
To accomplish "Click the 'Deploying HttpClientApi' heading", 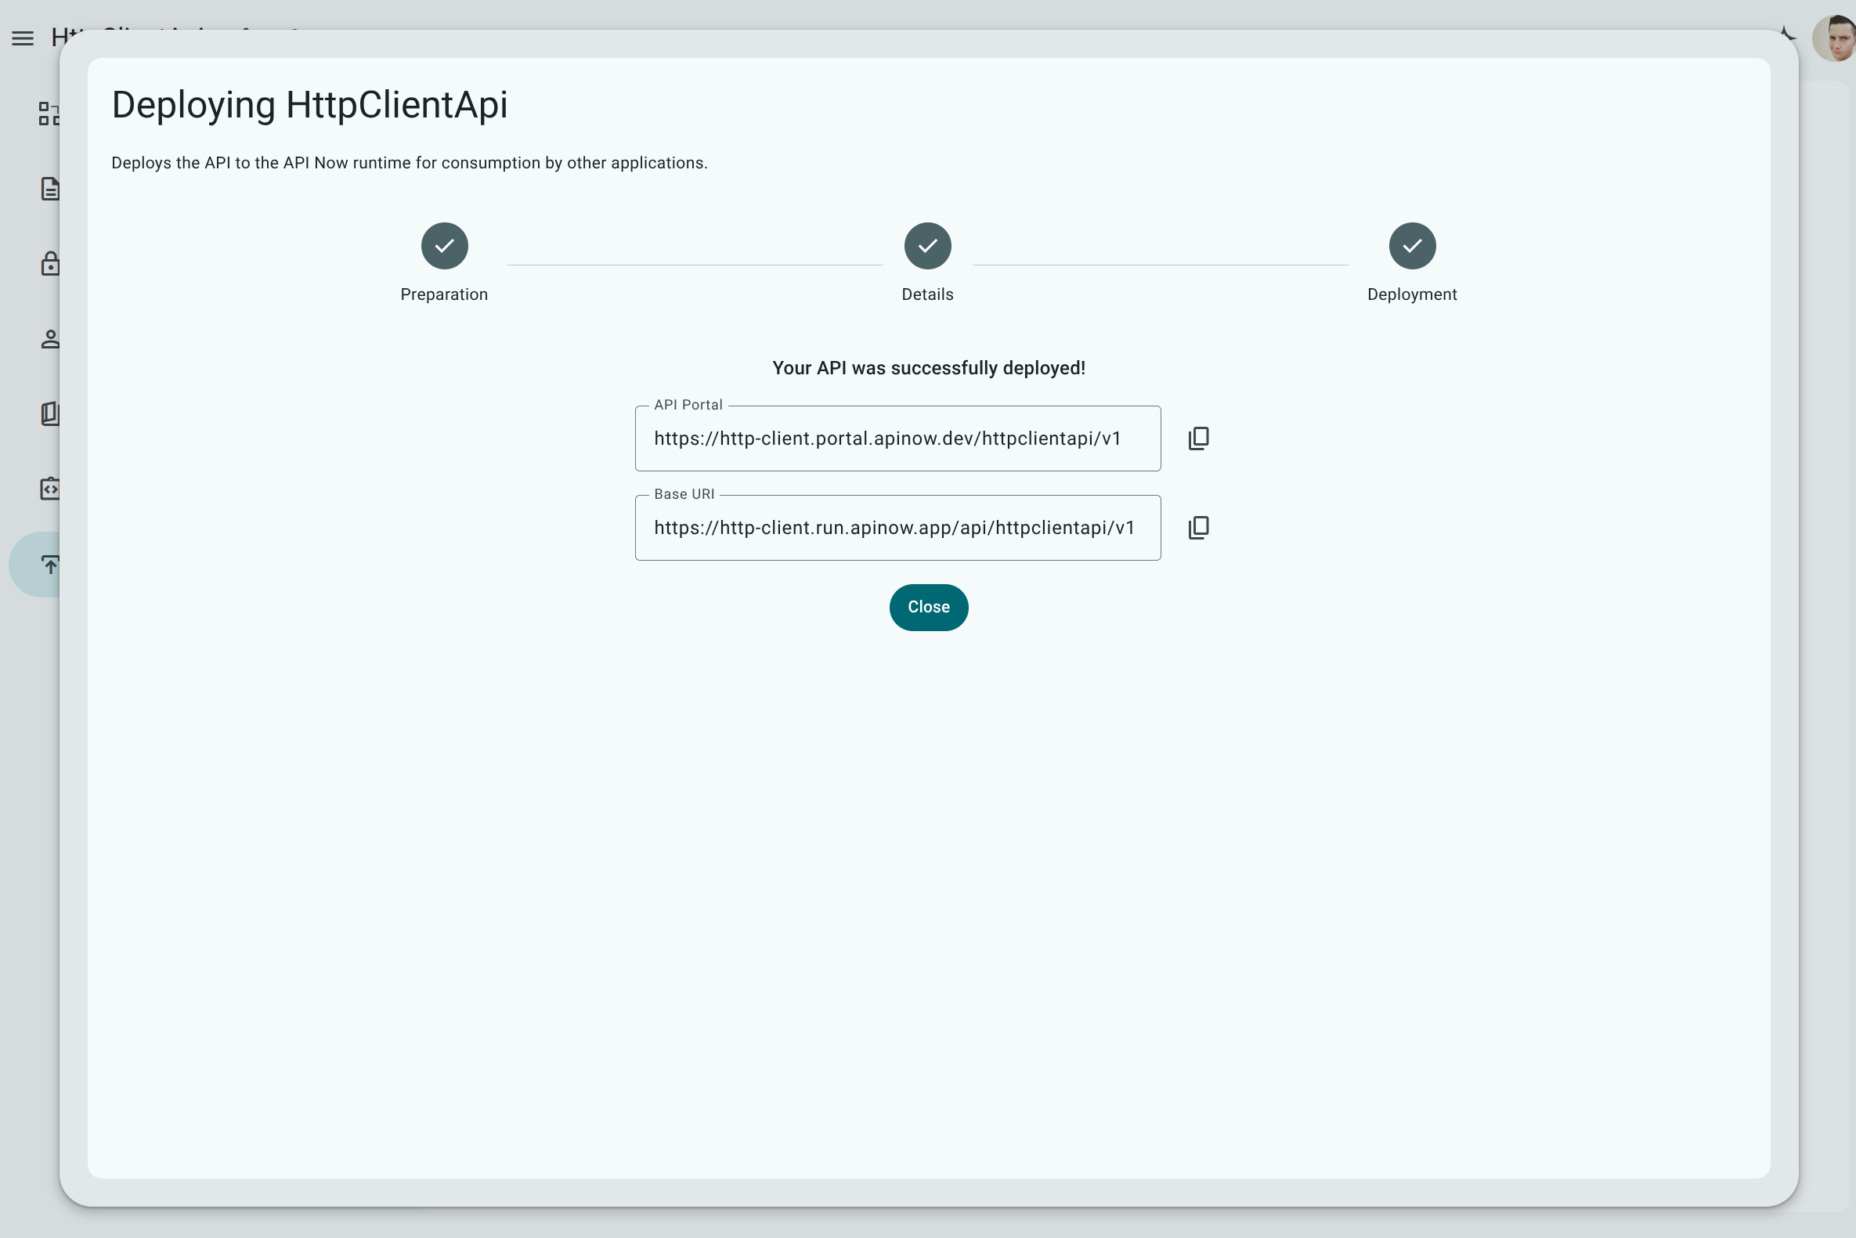I will [309, 105].
